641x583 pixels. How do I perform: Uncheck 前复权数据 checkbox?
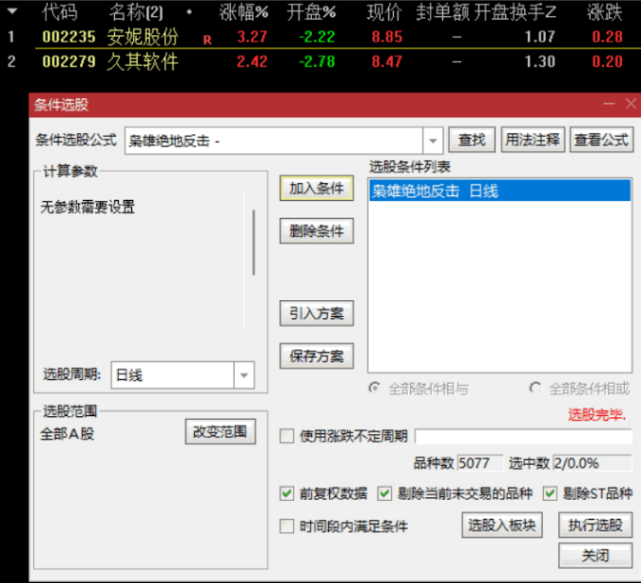(x=287, y=493)
